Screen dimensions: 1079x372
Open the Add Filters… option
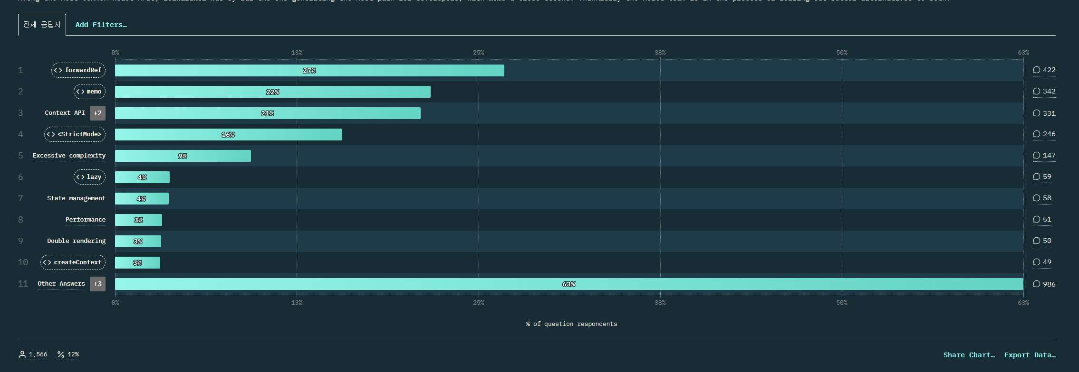click(x=101, y=25)
